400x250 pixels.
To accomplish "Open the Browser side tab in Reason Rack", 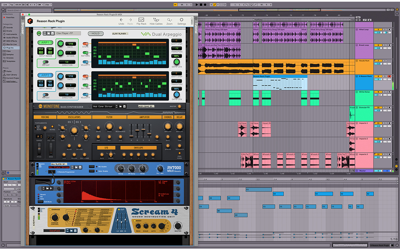I will click(x=23, y=28).
